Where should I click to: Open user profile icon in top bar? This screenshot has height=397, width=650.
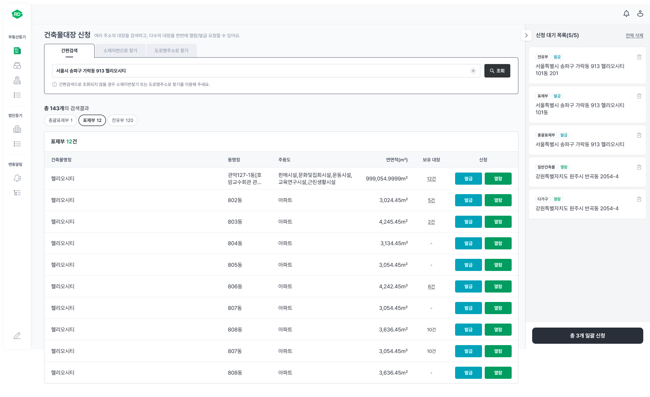coord(640,13)
